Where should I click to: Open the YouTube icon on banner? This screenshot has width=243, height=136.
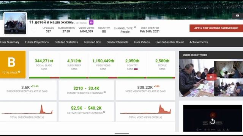click(x=237, y=15)
